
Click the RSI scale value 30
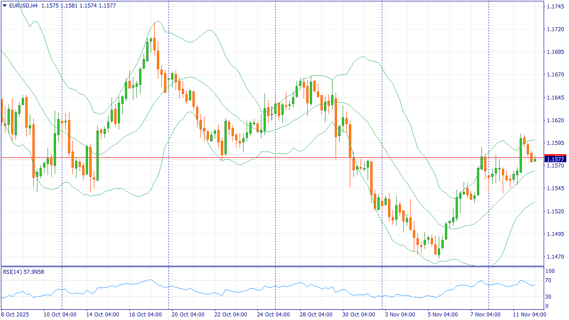pos(549,297)
